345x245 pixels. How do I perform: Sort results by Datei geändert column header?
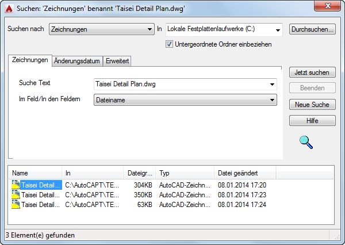point(245,173)
